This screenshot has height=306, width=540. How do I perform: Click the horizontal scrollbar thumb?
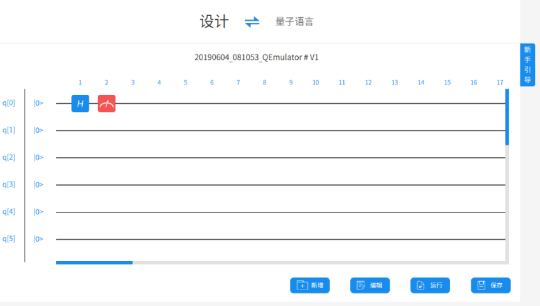(x=94, y=262)
